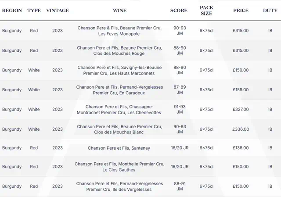The width and height of the screenshot is (281, 197).
Task: Click the TYPE column header
Action: click(x=34, y=11)
